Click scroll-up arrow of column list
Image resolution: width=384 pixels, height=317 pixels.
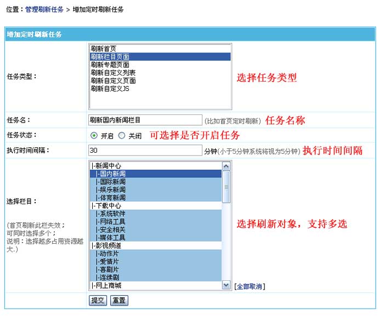click(x=227, y=165)
